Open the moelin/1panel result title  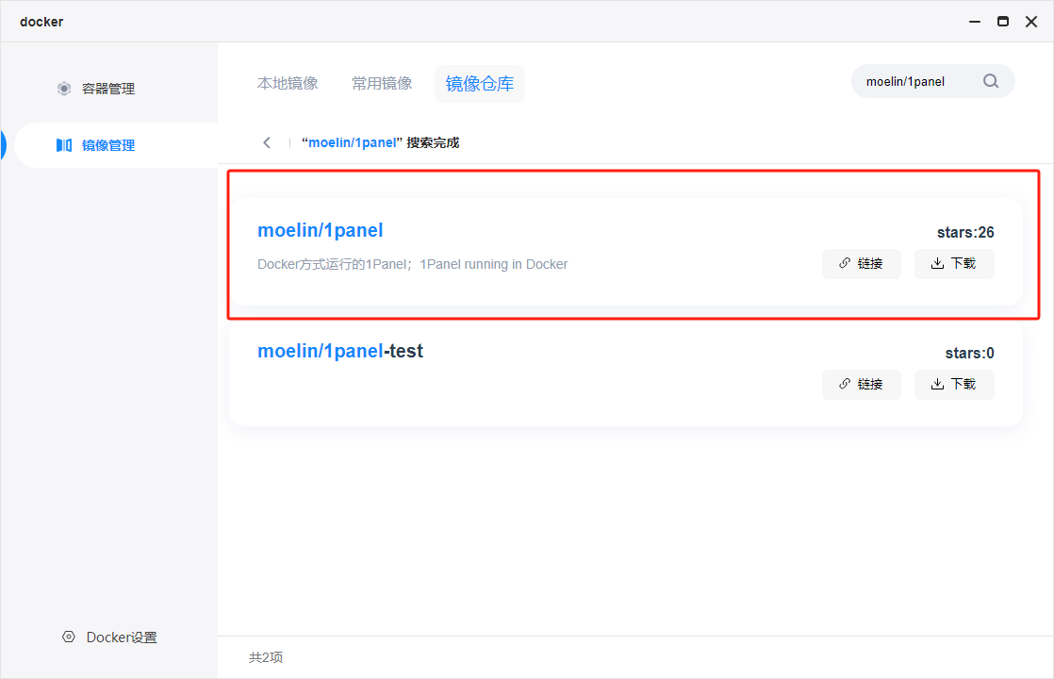coord(320,231)
